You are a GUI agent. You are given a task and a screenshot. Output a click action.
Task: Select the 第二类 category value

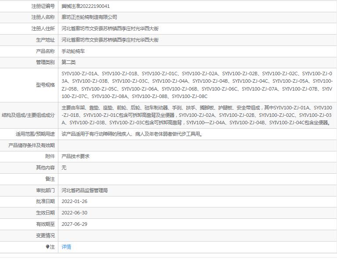click(68, 63)
